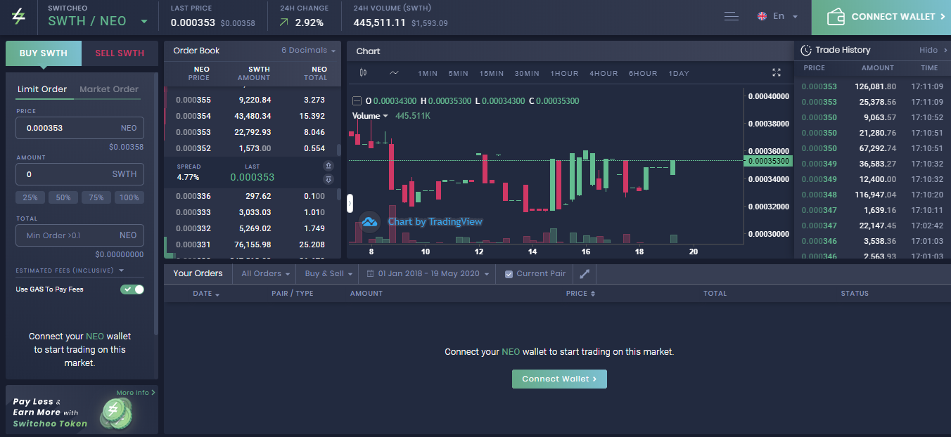
Task: Select bid price 0.000336 in order book
Action: pyautogui.click(x=193, y=196)
